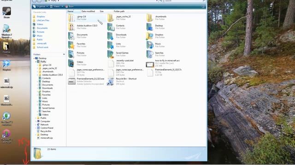
Task: Open the Organize menu in the toolbar
Action: click(x=40, y=6)
